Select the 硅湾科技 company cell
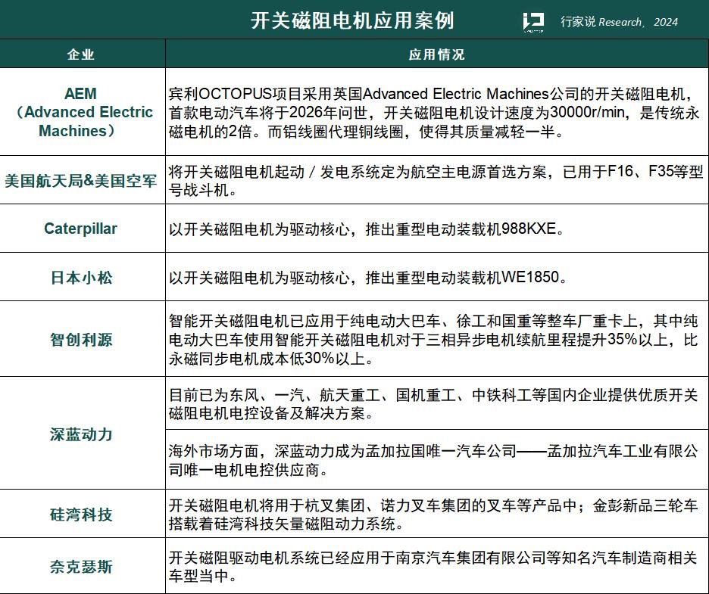Viewport: 709px width, 594px height. (x=81, y=514)
